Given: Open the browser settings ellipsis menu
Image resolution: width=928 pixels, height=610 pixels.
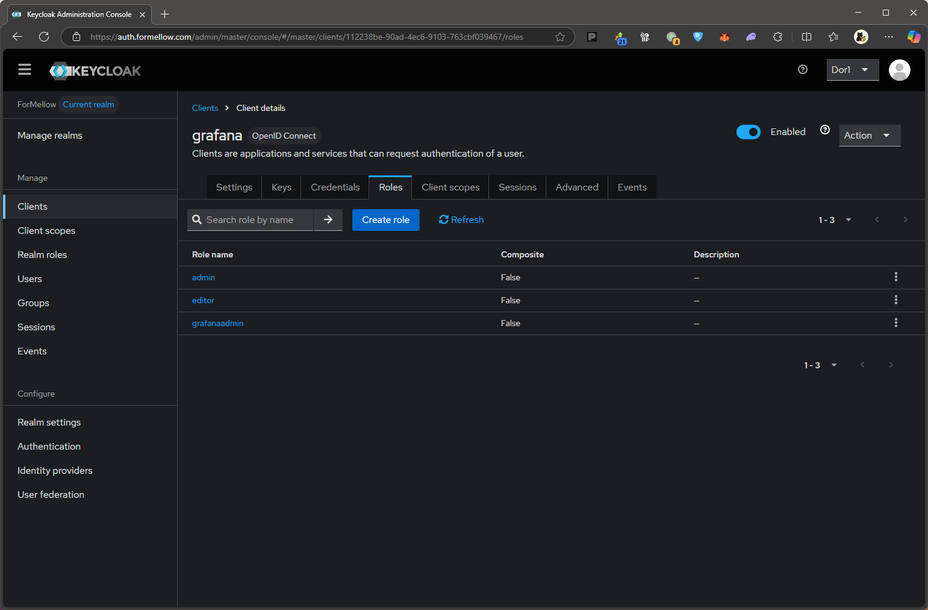Looking at the screenshot, I should (x=889, y=37).
